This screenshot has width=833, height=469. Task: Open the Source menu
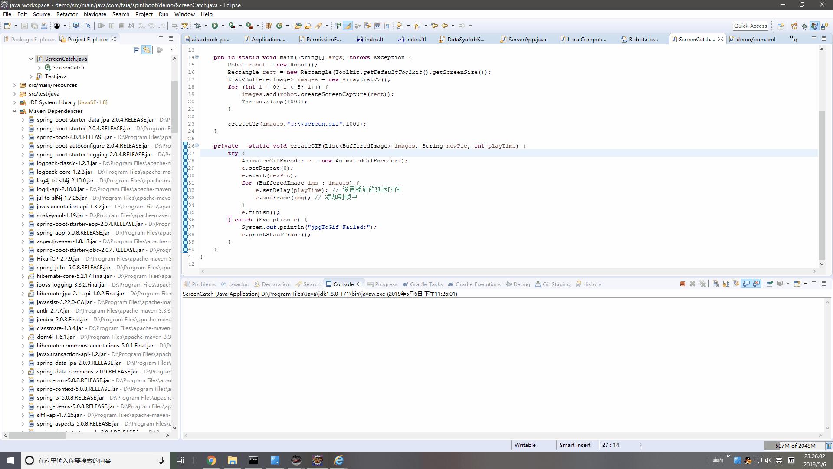coord(42,14)
